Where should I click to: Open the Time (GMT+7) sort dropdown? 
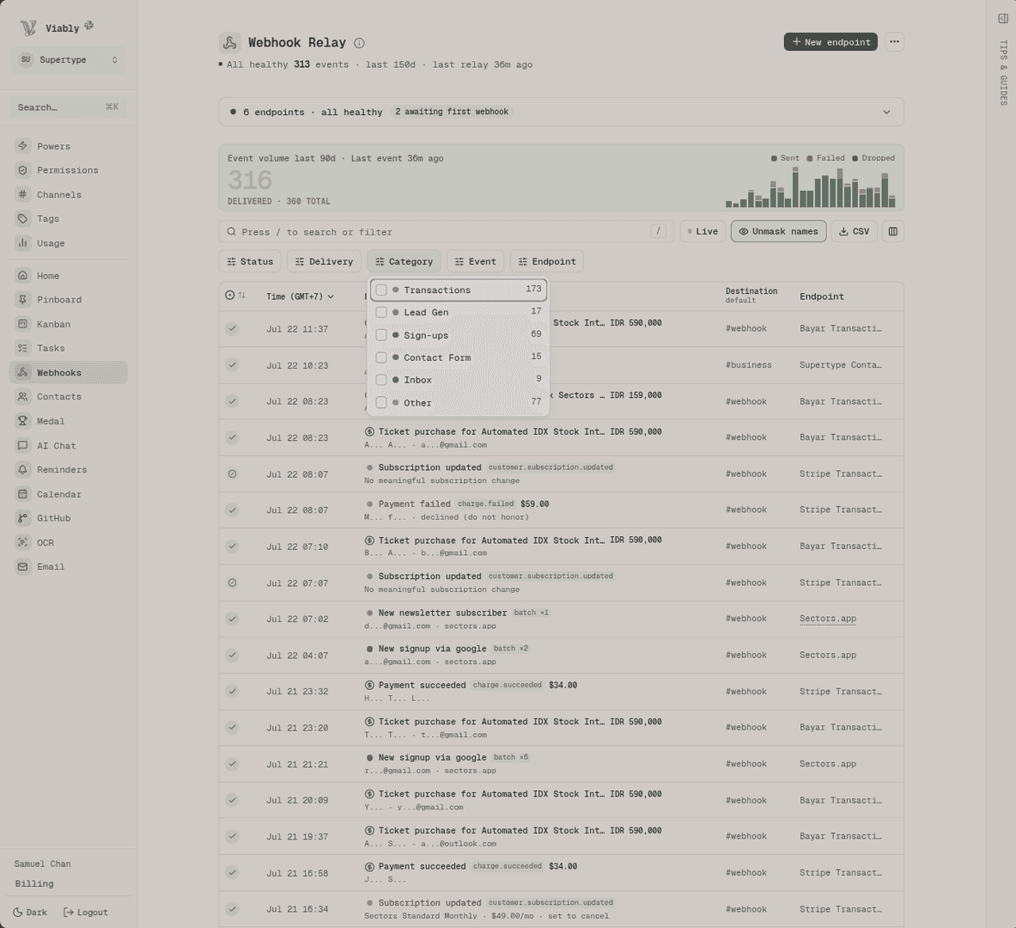pos(300,296)
